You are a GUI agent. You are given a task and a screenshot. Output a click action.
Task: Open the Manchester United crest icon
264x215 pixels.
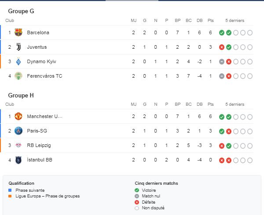coord(18,116)
